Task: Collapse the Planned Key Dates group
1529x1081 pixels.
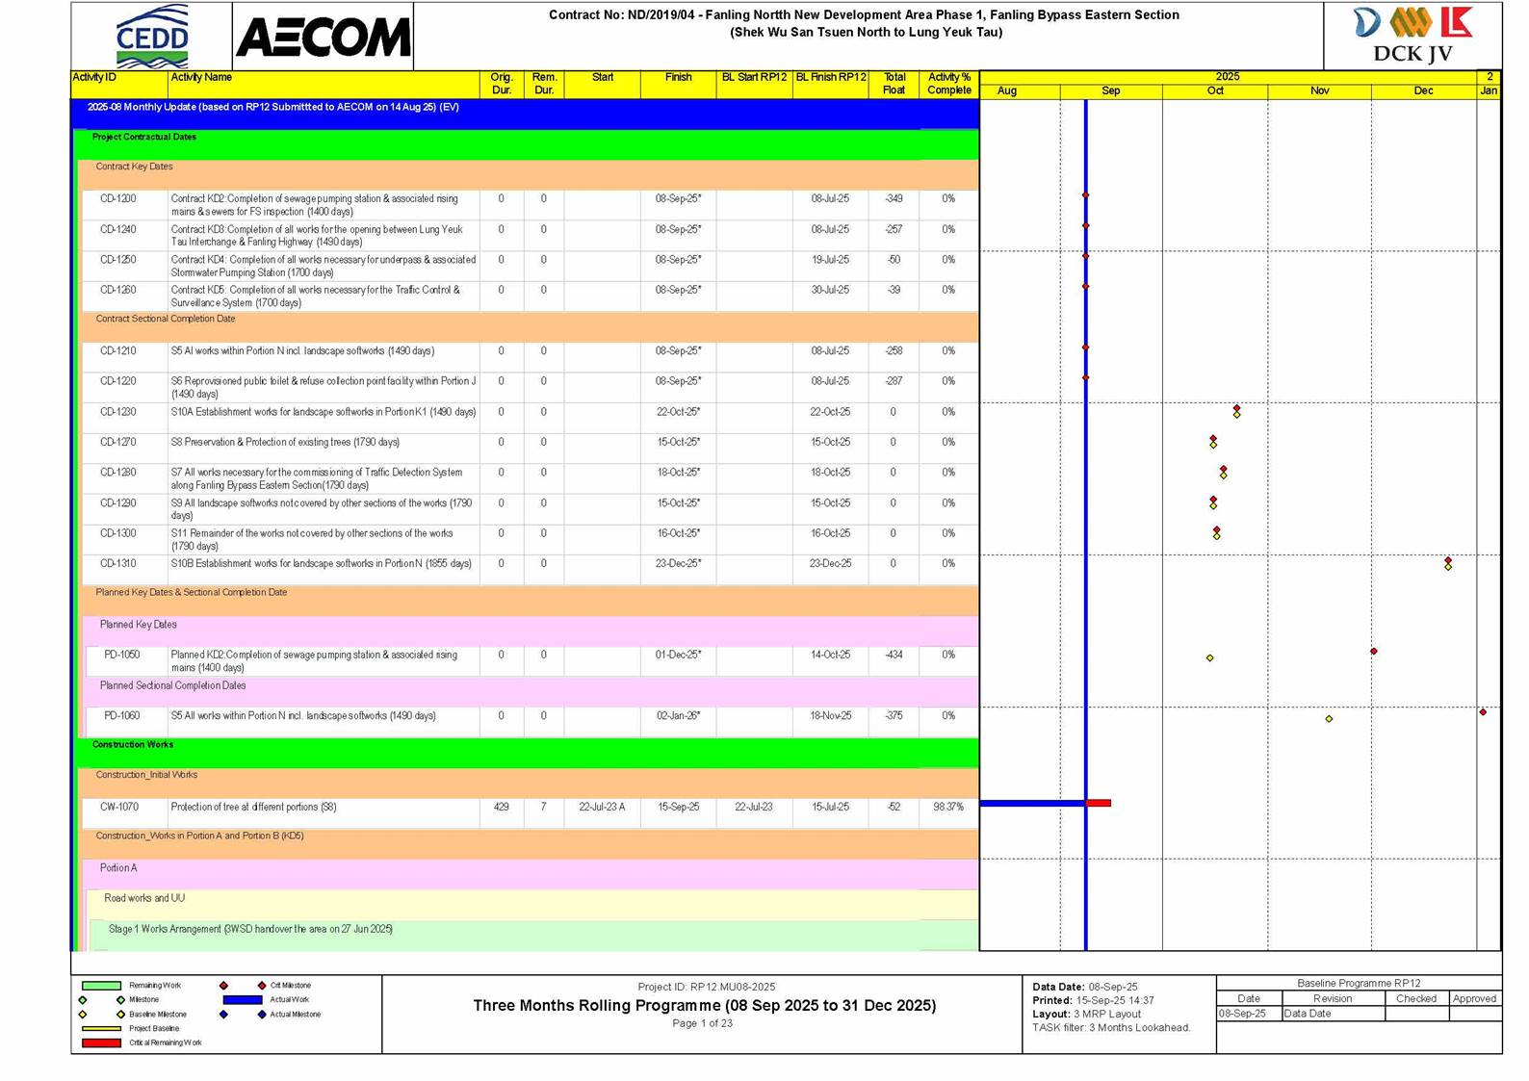Action: 139,625
